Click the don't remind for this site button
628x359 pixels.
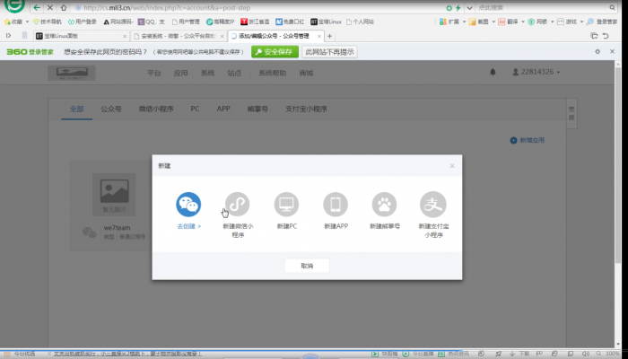(330, 52)
